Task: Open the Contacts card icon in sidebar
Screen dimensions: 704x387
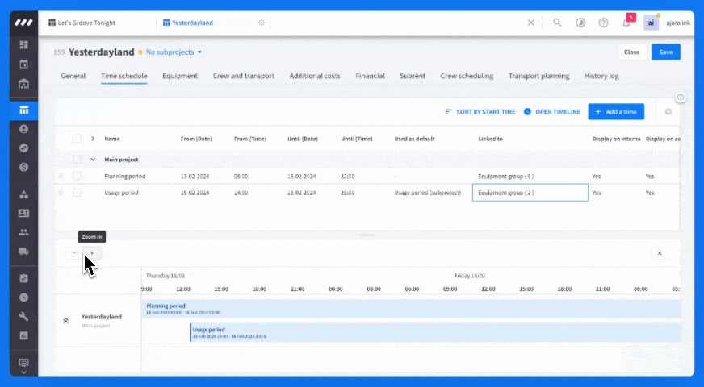Action: coord(23,214)
